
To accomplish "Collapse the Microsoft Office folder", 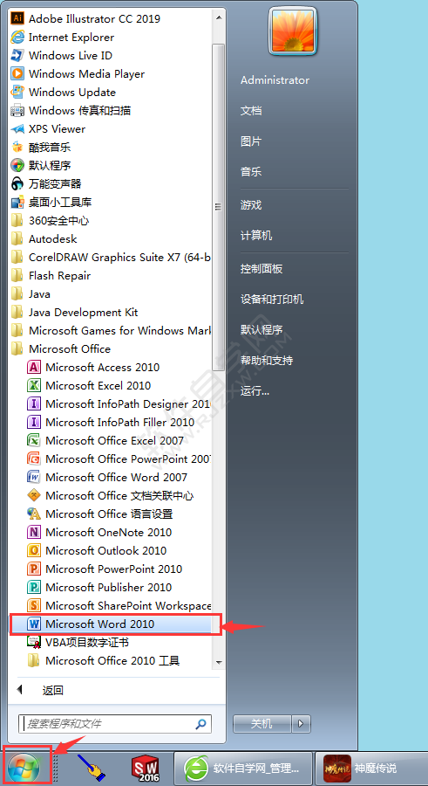I will 60,348.
